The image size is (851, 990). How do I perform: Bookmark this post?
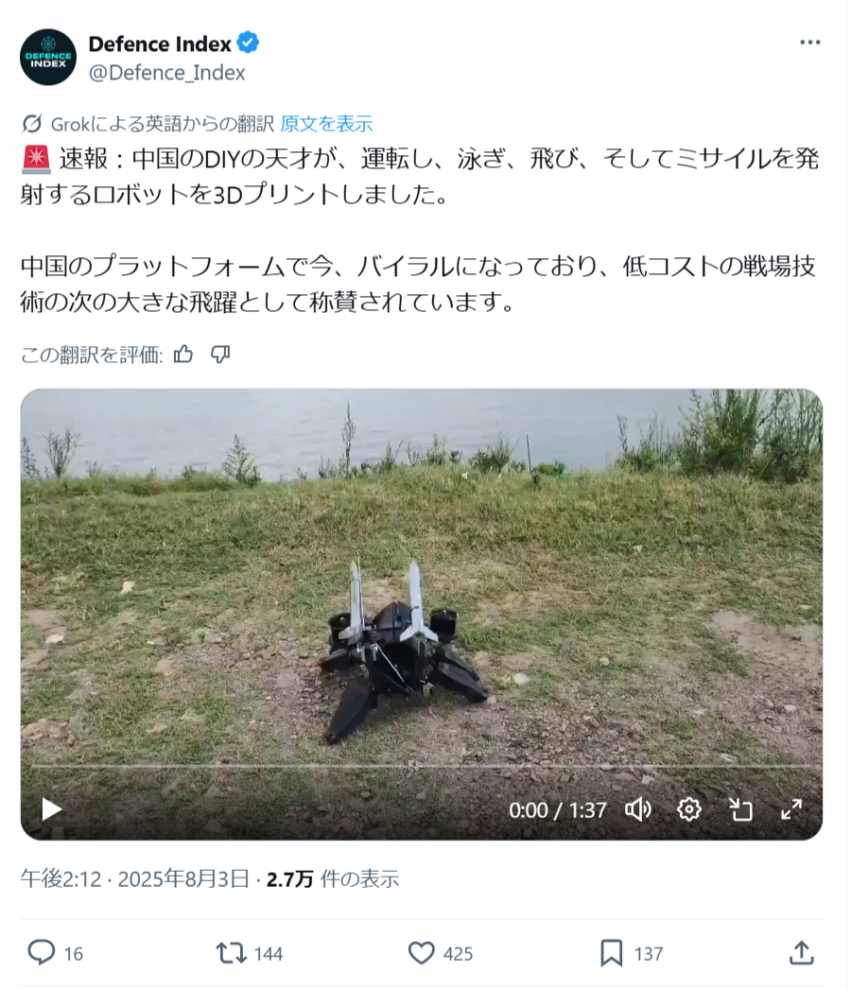611,953
